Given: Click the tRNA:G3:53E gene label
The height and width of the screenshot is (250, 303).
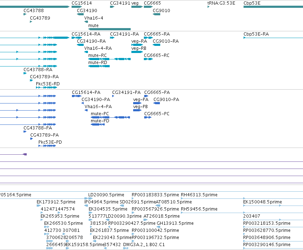Looking at the screenshot, I should tap(221, 3).
